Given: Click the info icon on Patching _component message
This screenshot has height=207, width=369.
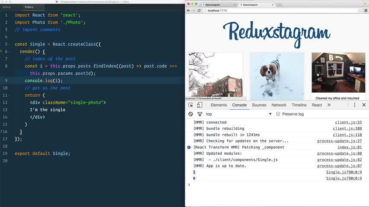Looking at the screenshot, I should click(x=189, y=147).
